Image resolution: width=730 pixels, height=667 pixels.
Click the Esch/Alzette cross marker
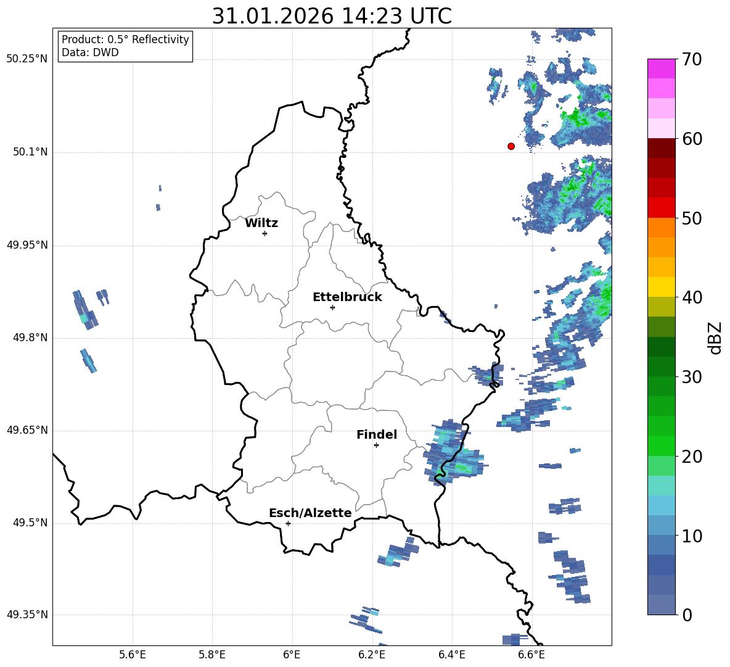[288, 523]
